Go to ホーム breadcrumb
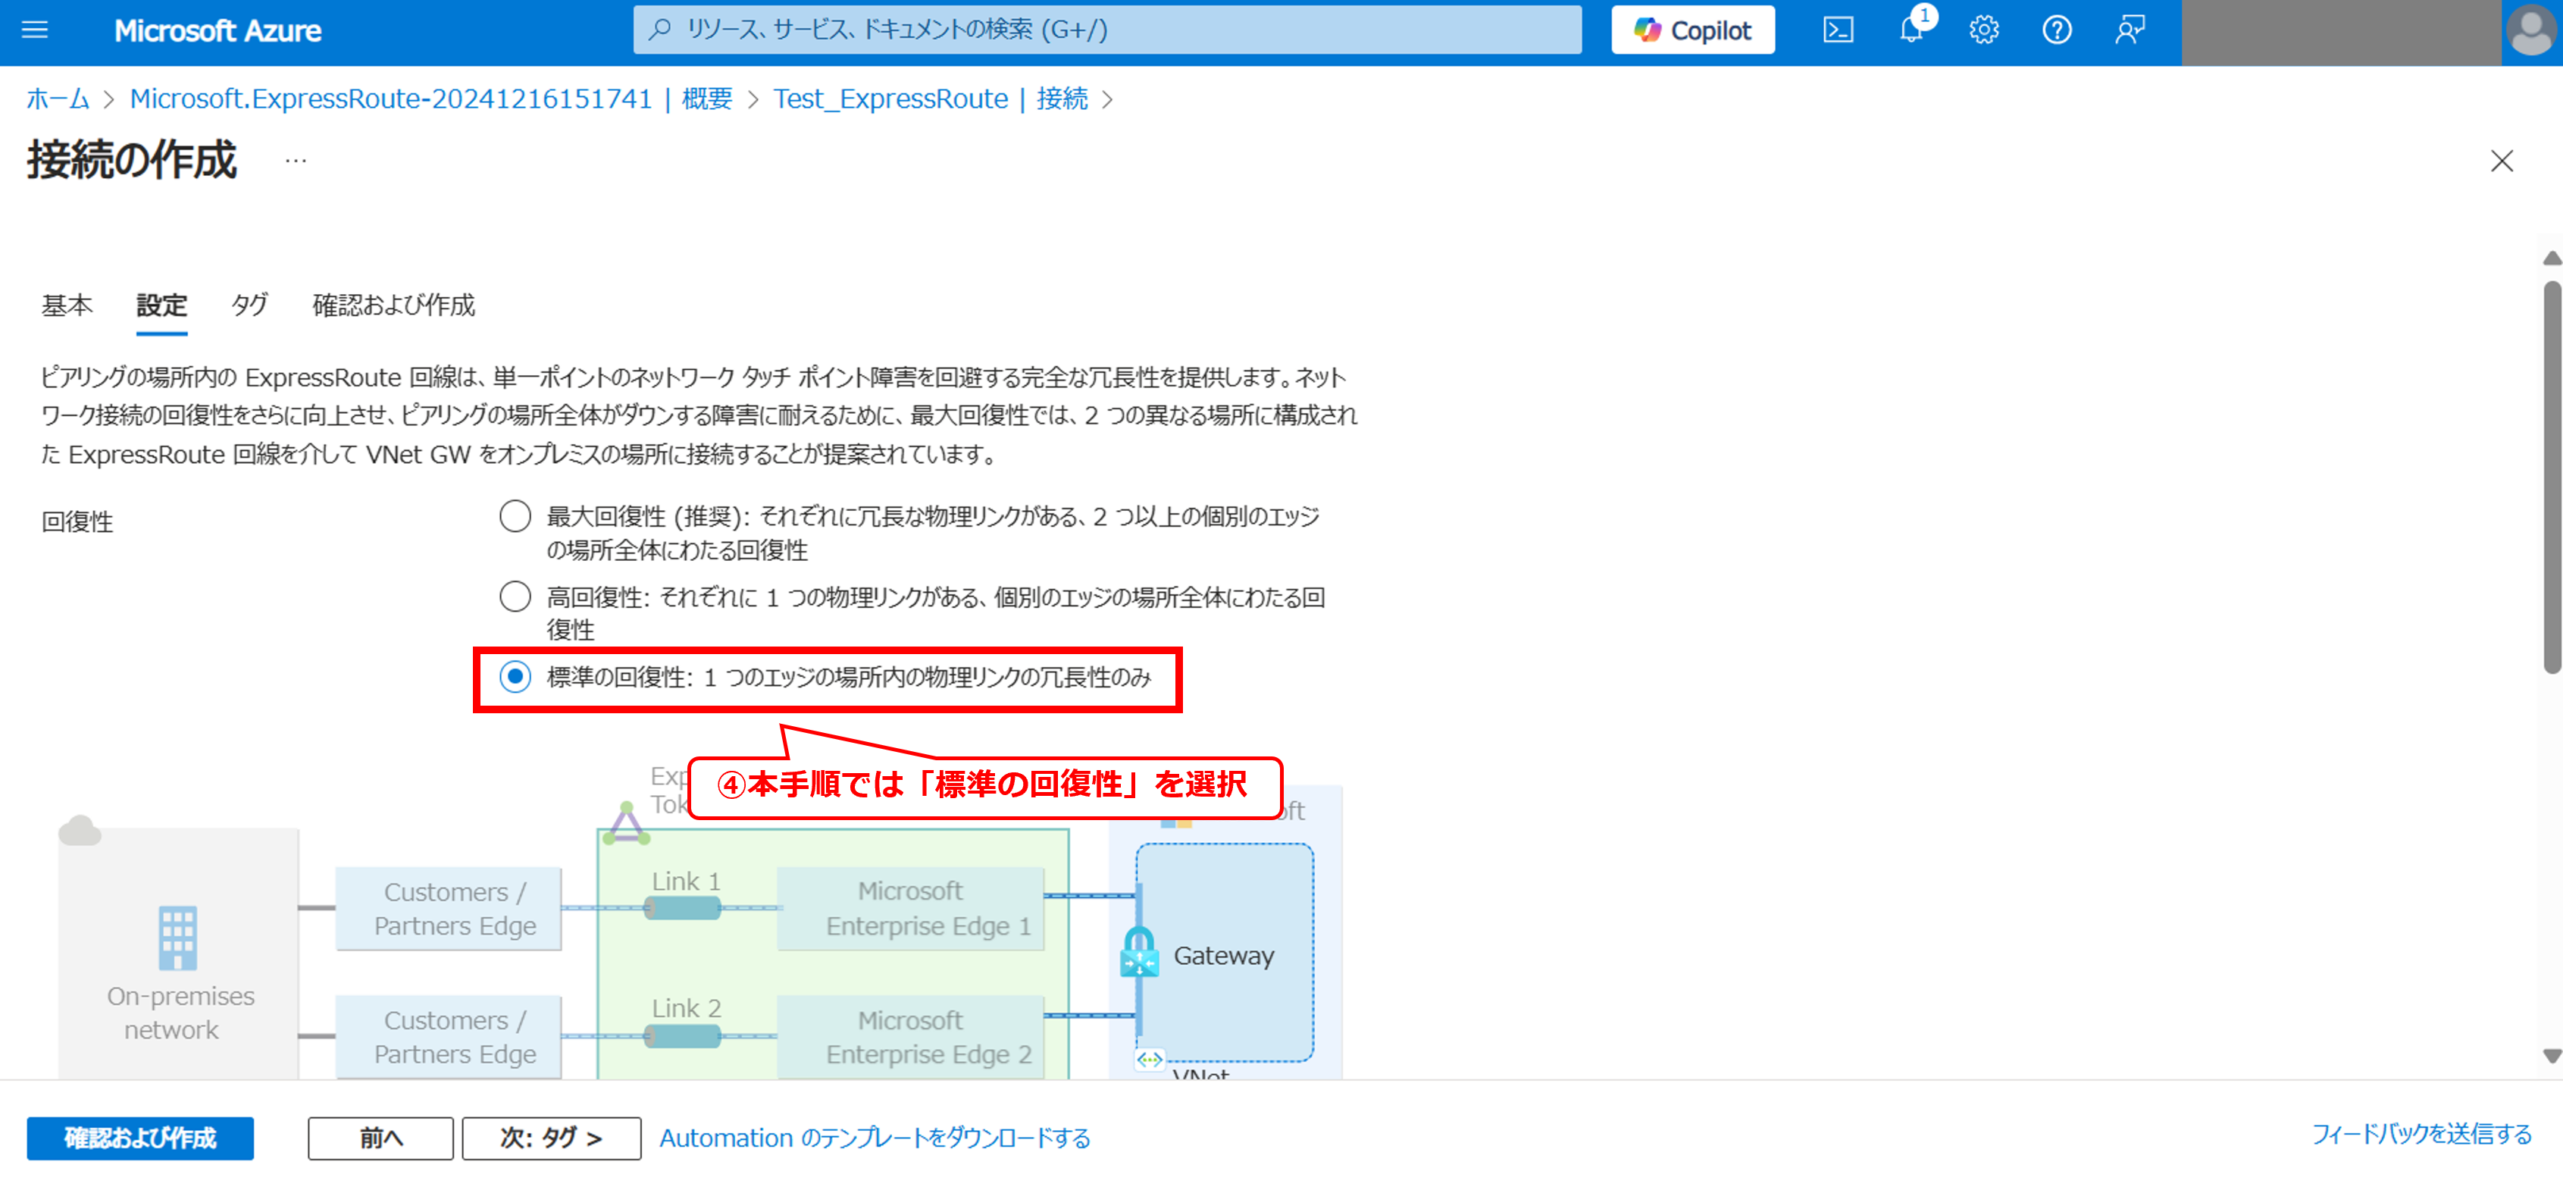 tap(58, 99)
